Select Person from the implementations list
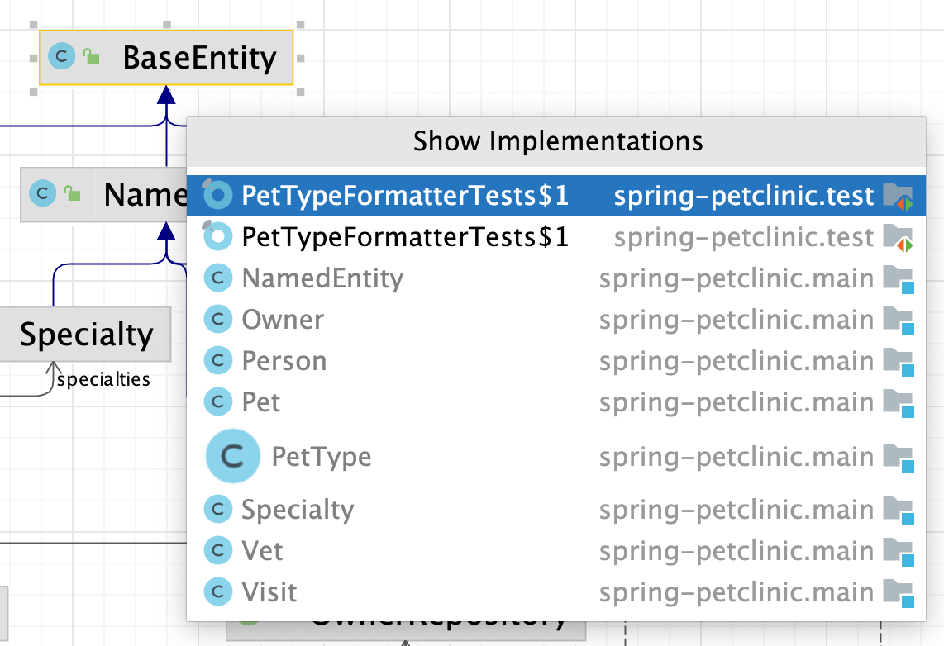Viewport: 944px width, 646px height. click(285, 361)
